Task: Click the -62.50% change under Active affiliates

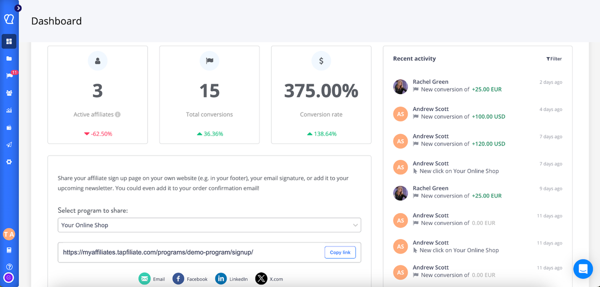Action: [98, 134]
